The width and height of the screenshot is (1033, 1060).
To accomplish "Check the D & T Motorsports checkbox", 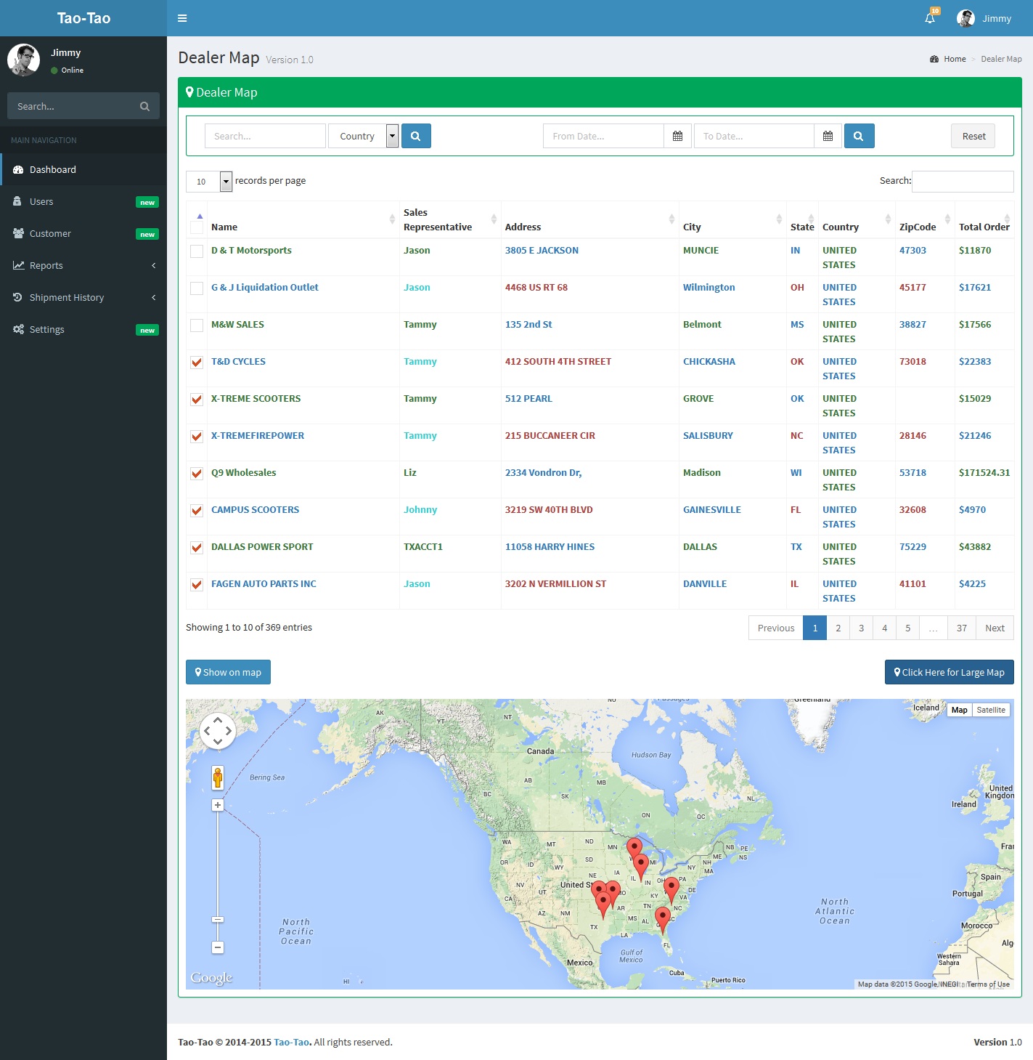I will [x=197, y=251].
